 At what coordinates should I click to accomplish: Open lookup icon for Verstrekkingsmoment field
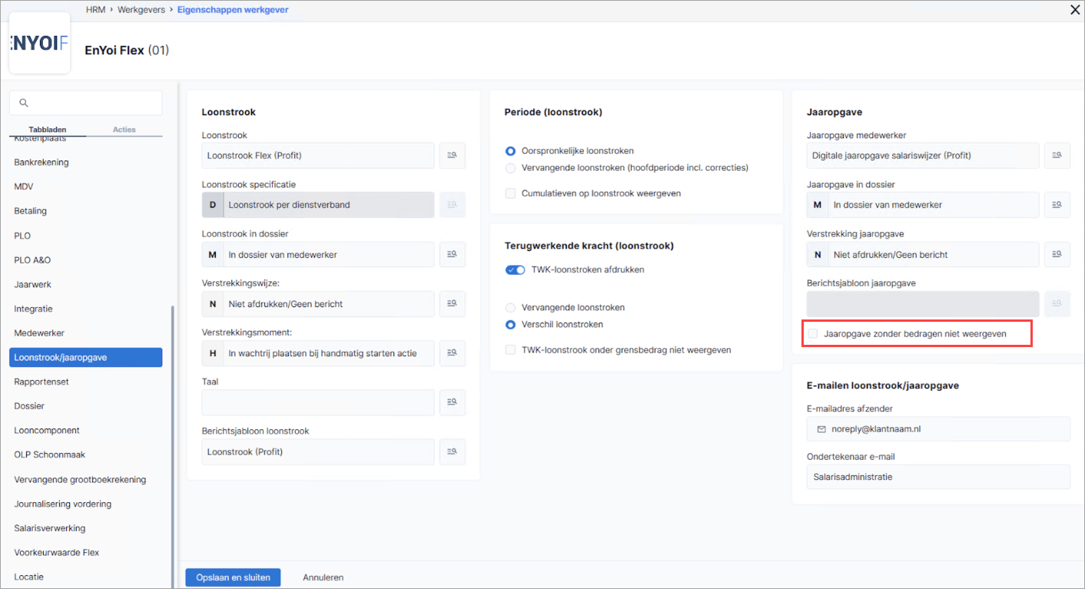452,353
